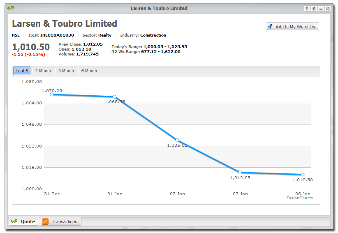Click the Larsen & Toubro Limited heading

(65, 23)
